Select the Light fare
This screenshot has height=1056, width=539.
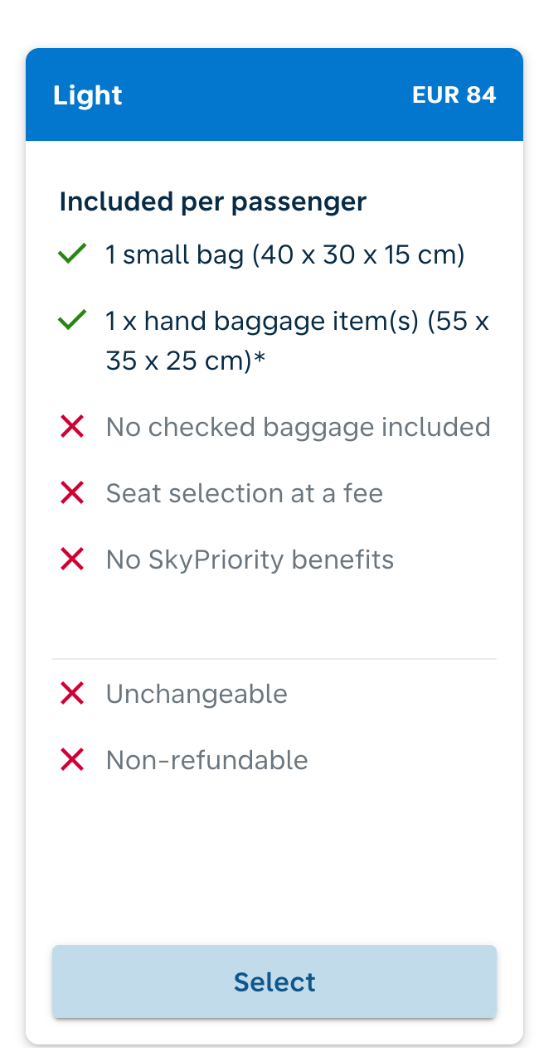[x=274, y=981]
